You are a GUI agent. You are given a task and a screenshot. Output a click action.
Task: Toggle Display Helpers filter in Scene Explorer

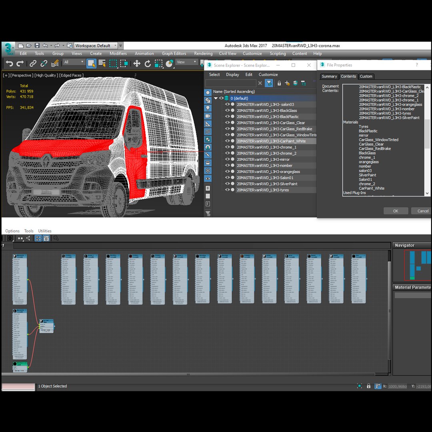point(208,124)
